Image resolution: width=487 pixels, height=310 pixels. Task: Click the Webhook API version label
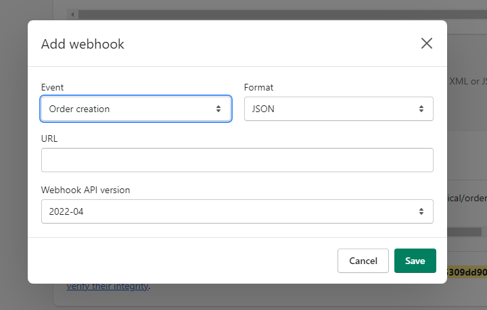click(85, 190)
